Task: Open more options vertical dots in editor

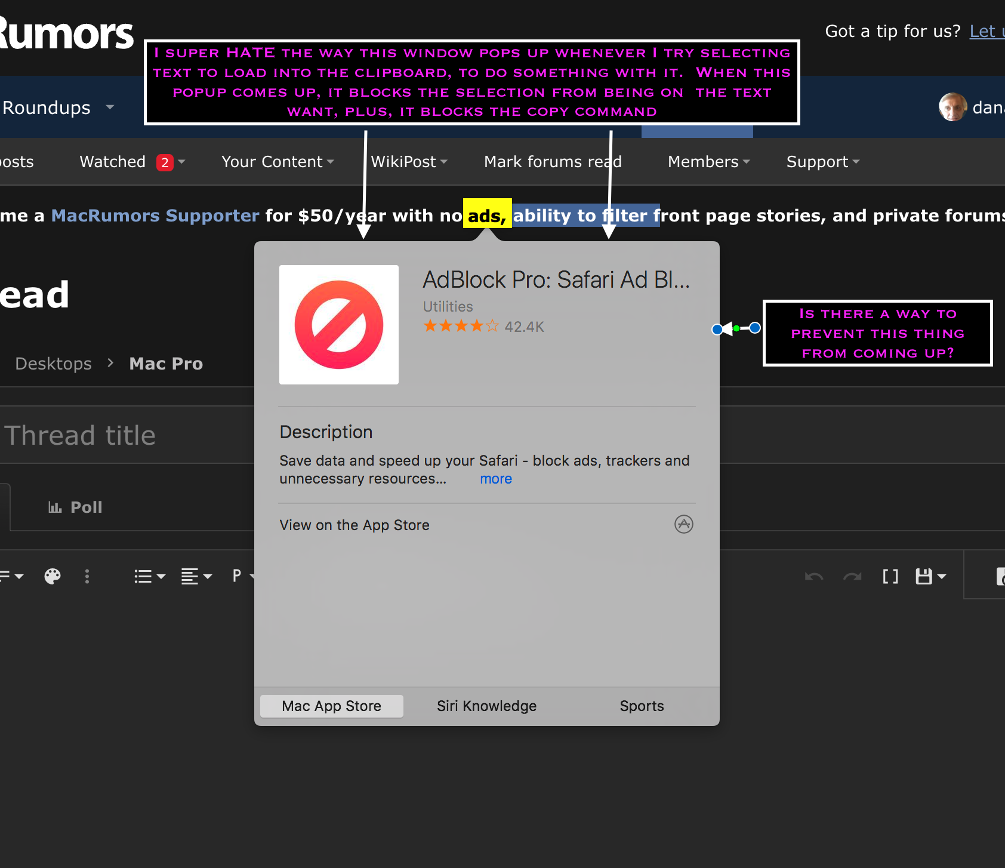Action: [87, 576]
